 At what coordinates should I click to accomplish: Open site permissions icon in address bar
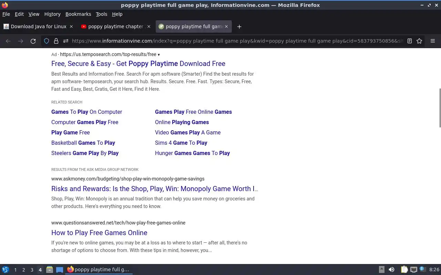pyautogui.click(x=66, y=41)
